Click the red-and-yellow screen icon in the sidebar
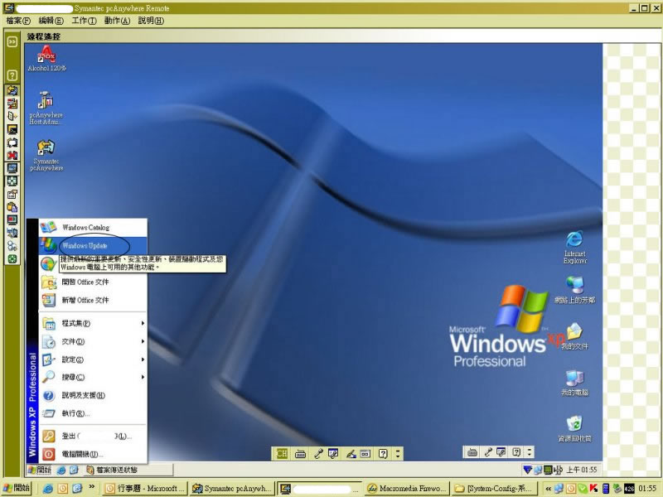 coord(12,103)
